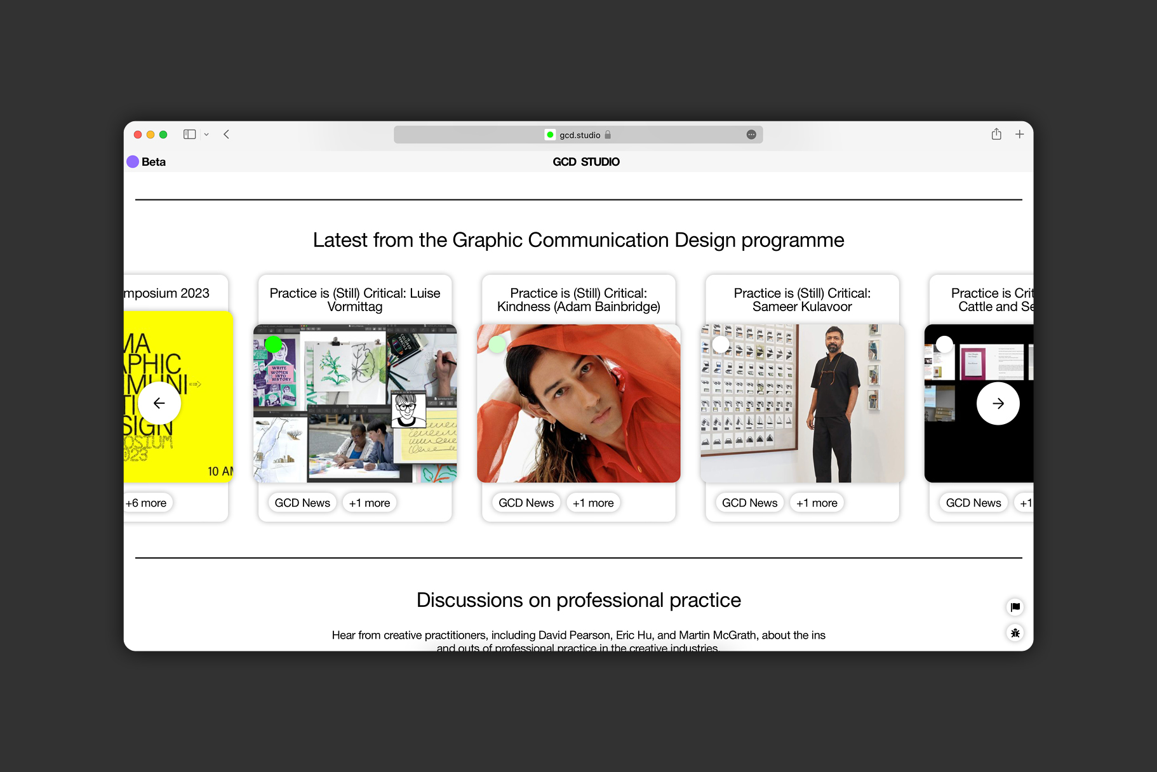Click the white dot on Sameer Kulavoor image
The height and width of the screenshot is (772, 1157).
point(721,345)
